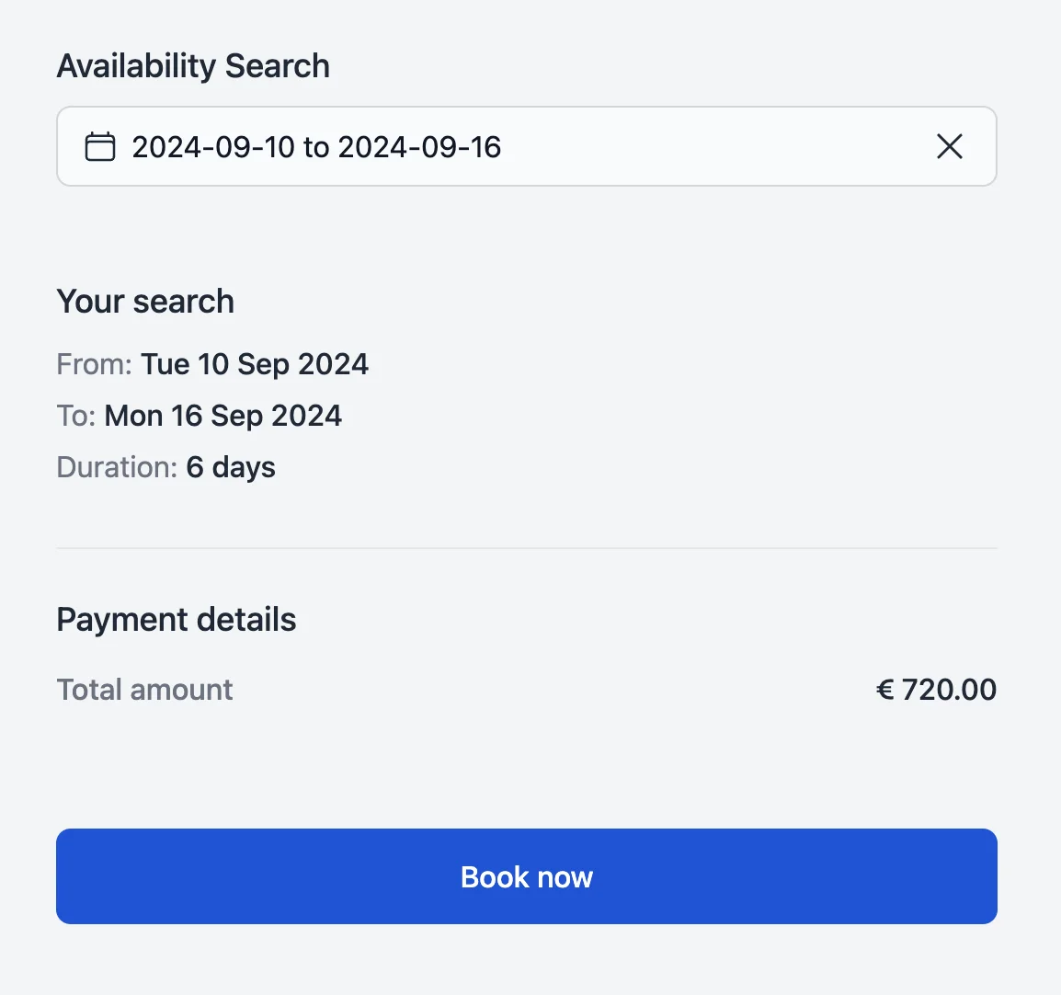1061x995 pixels.
Task: Click the divider above Payment details
Action: coord(526,548)
